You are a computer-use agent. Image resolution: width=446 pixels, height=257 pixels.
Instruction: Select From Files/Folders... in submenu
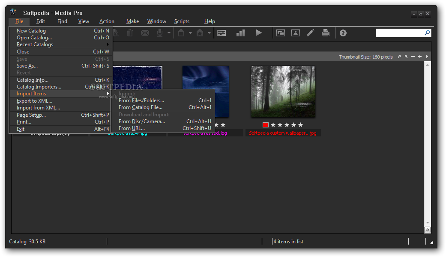163,100
